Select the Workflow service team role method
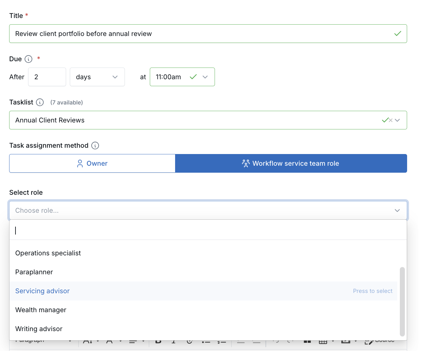Viewport: 421px width, 351px height. pos(291,163)
